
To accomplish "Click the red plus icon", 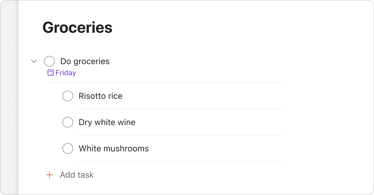I will coord(50,175).
